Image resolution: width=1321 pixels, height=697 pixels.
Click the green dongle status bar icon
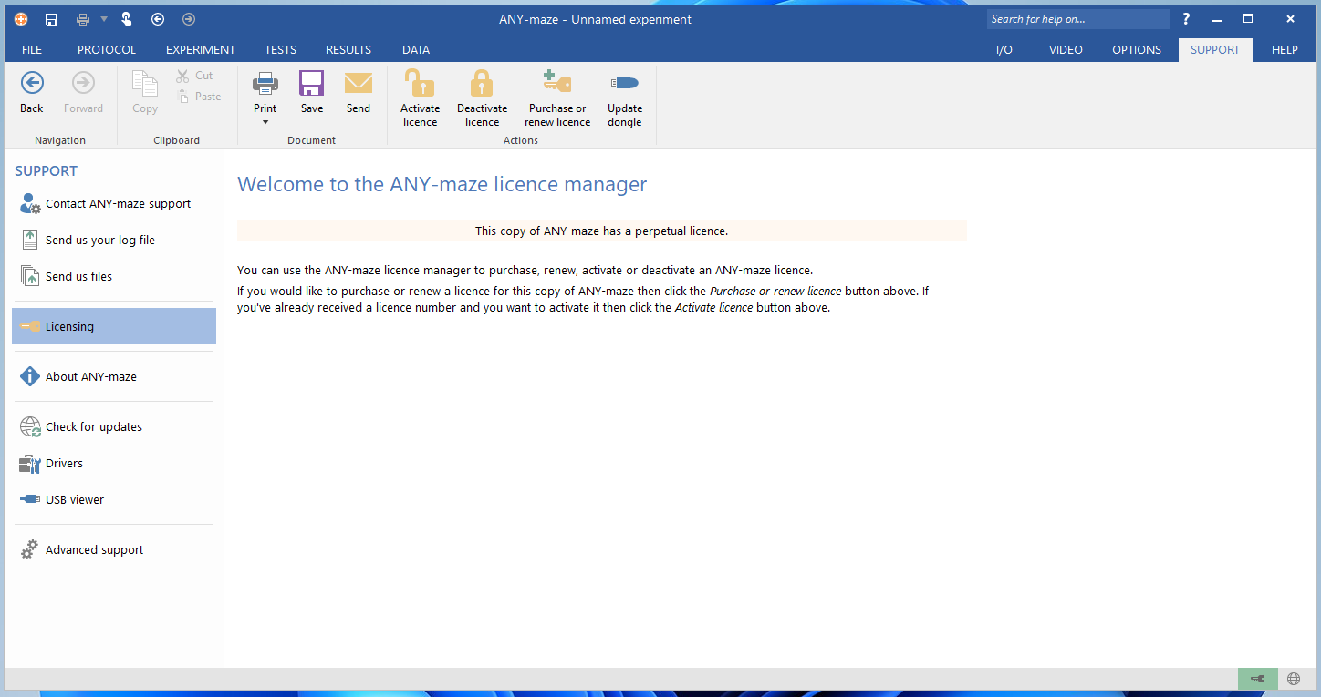(x=1257, y=679)
